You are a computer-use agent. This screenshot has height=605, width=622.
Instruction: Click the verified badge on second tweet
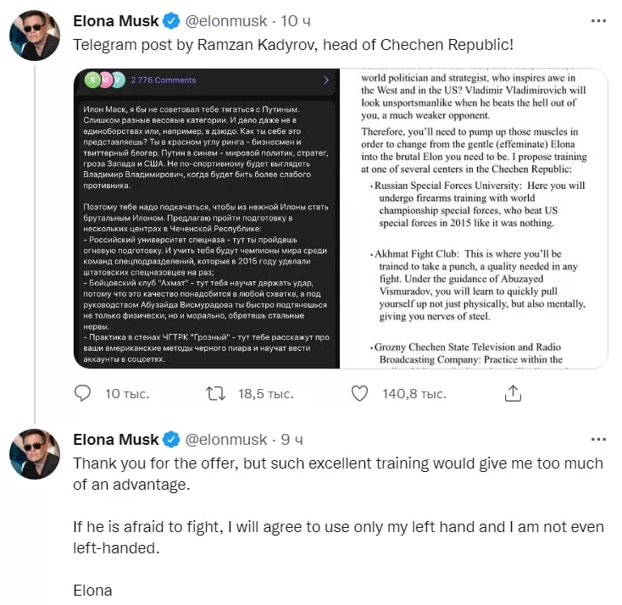(171, 439)
